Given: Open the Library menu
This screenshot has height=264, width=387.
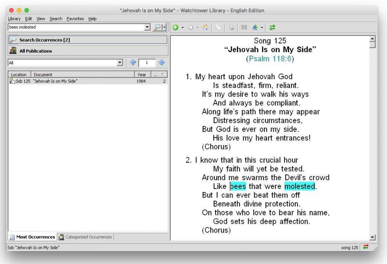Looking at the screenshot, I should pyautogui.click(x=14, y=19).
